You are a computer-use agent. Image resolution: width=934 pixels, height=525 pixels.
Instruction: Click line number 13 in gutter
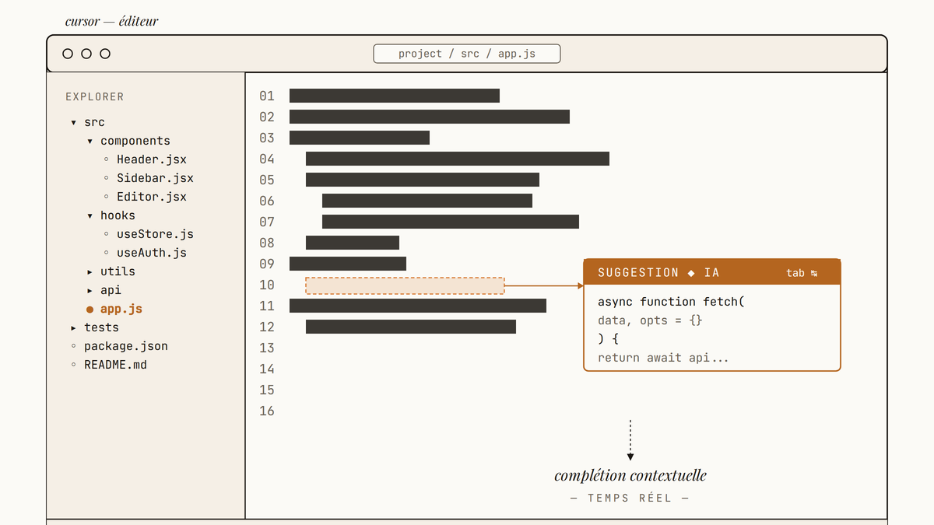click(267, 348)
